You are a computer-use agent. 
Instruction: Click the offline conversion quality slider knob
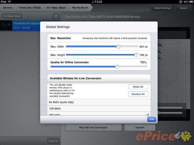pos(117,66)
